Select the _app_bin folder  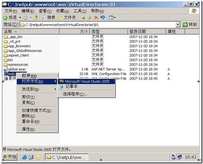13,37
